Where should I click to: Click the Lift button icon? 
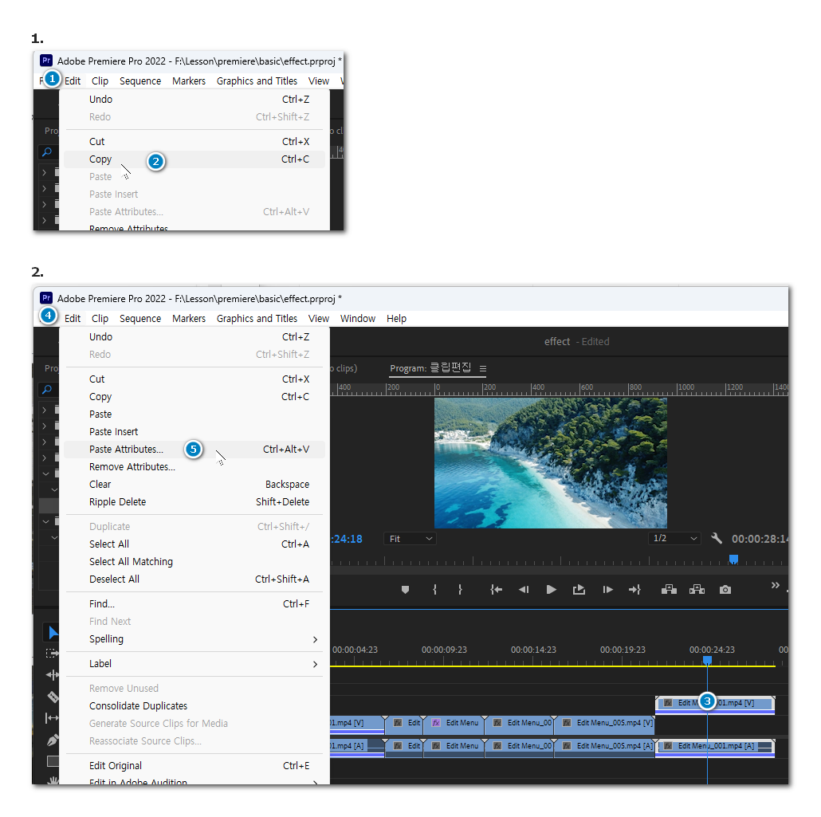point(669,590)
